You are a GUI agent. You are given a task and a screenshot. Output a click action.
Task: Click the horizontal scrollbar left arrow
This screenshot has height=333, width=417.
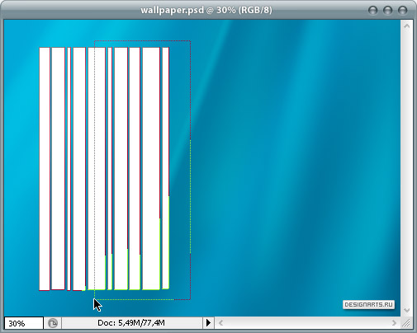[x=220, y=323]
